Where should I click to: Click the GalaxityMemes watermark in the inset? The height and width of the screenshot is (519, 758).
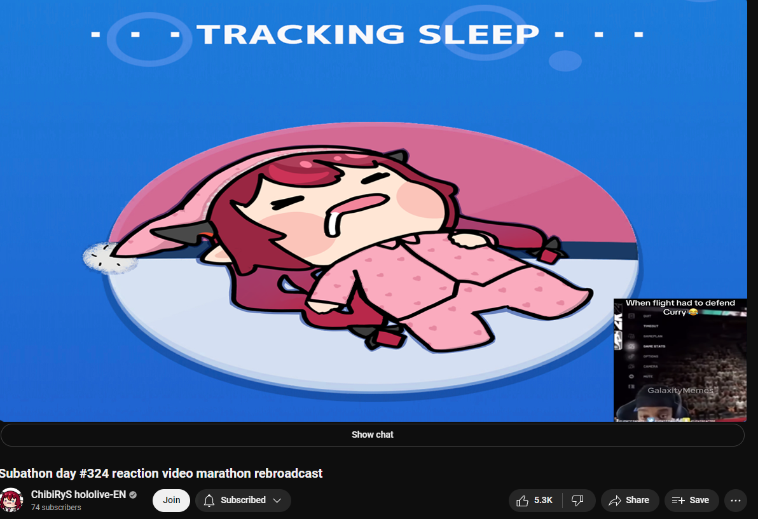click(x=680, y=390)
